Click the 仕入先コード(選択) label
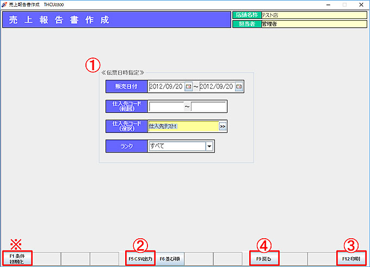Image resolution: width=370 pixels, height=267 pixels. click(126, 126)
